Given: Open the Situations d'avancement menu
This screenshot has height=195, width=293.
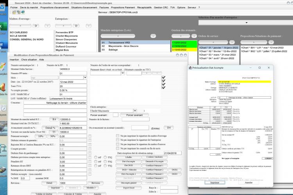Looking at the screenshot, I should [84, 7].
